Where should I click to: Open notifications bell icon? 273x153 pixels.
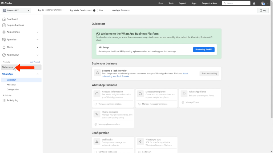254,3
